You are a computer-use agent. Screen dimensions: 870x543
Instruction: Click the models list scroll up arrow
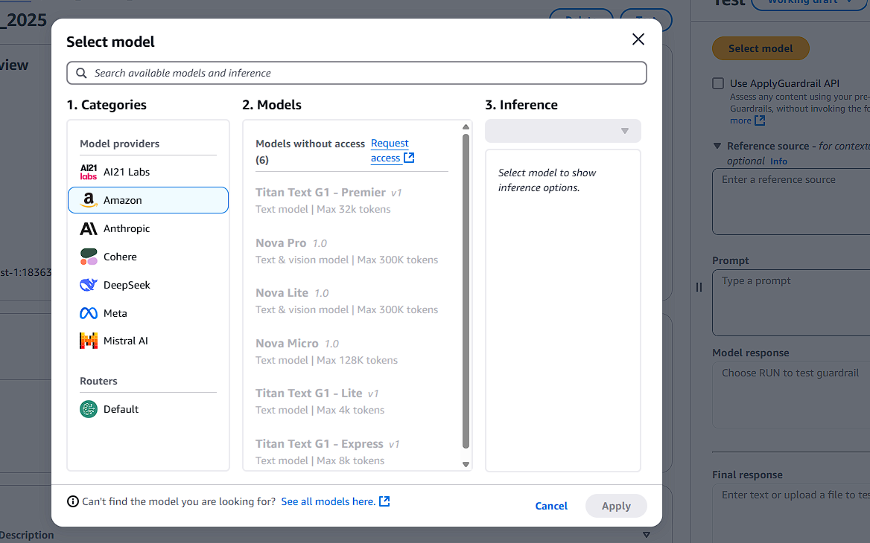pyautogui.click(x=466, y=127)
